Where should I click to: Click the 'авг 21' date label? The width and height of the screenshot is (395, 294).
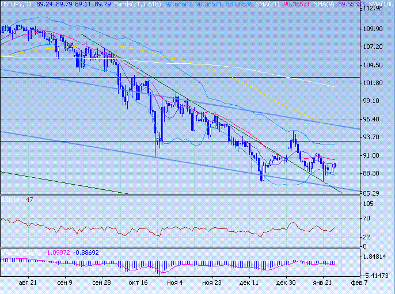(27, 283)
